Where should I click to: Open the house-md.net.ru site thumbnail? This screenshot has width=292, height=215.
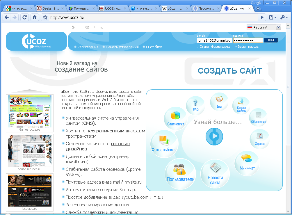tap(30, 151)
